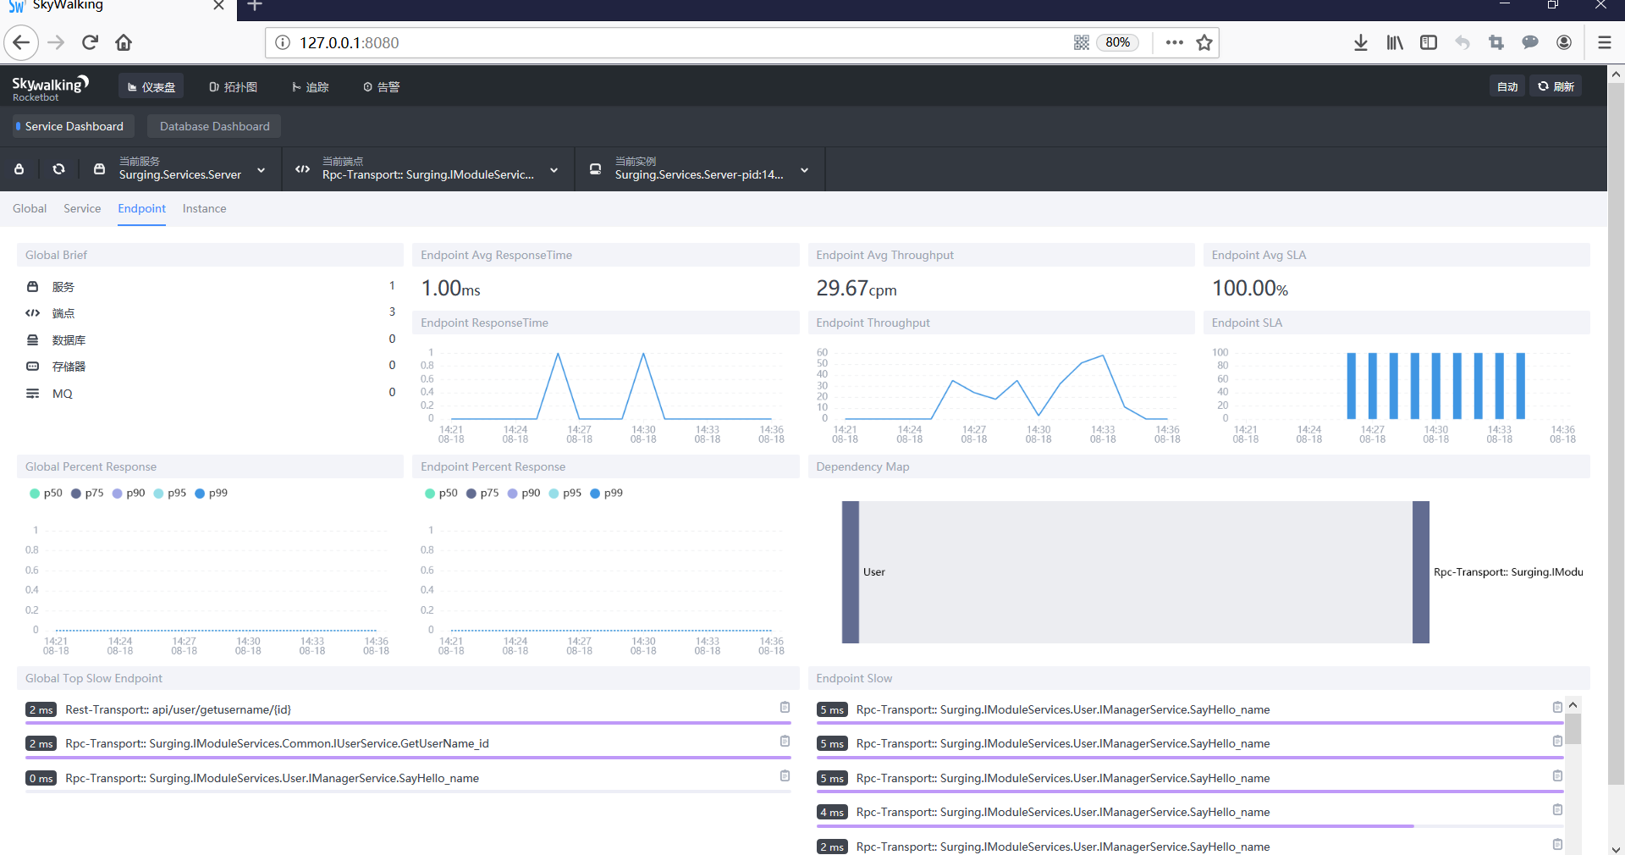Open the Database Dashboard
This screenshot has height=855, width=1625.
214,126
